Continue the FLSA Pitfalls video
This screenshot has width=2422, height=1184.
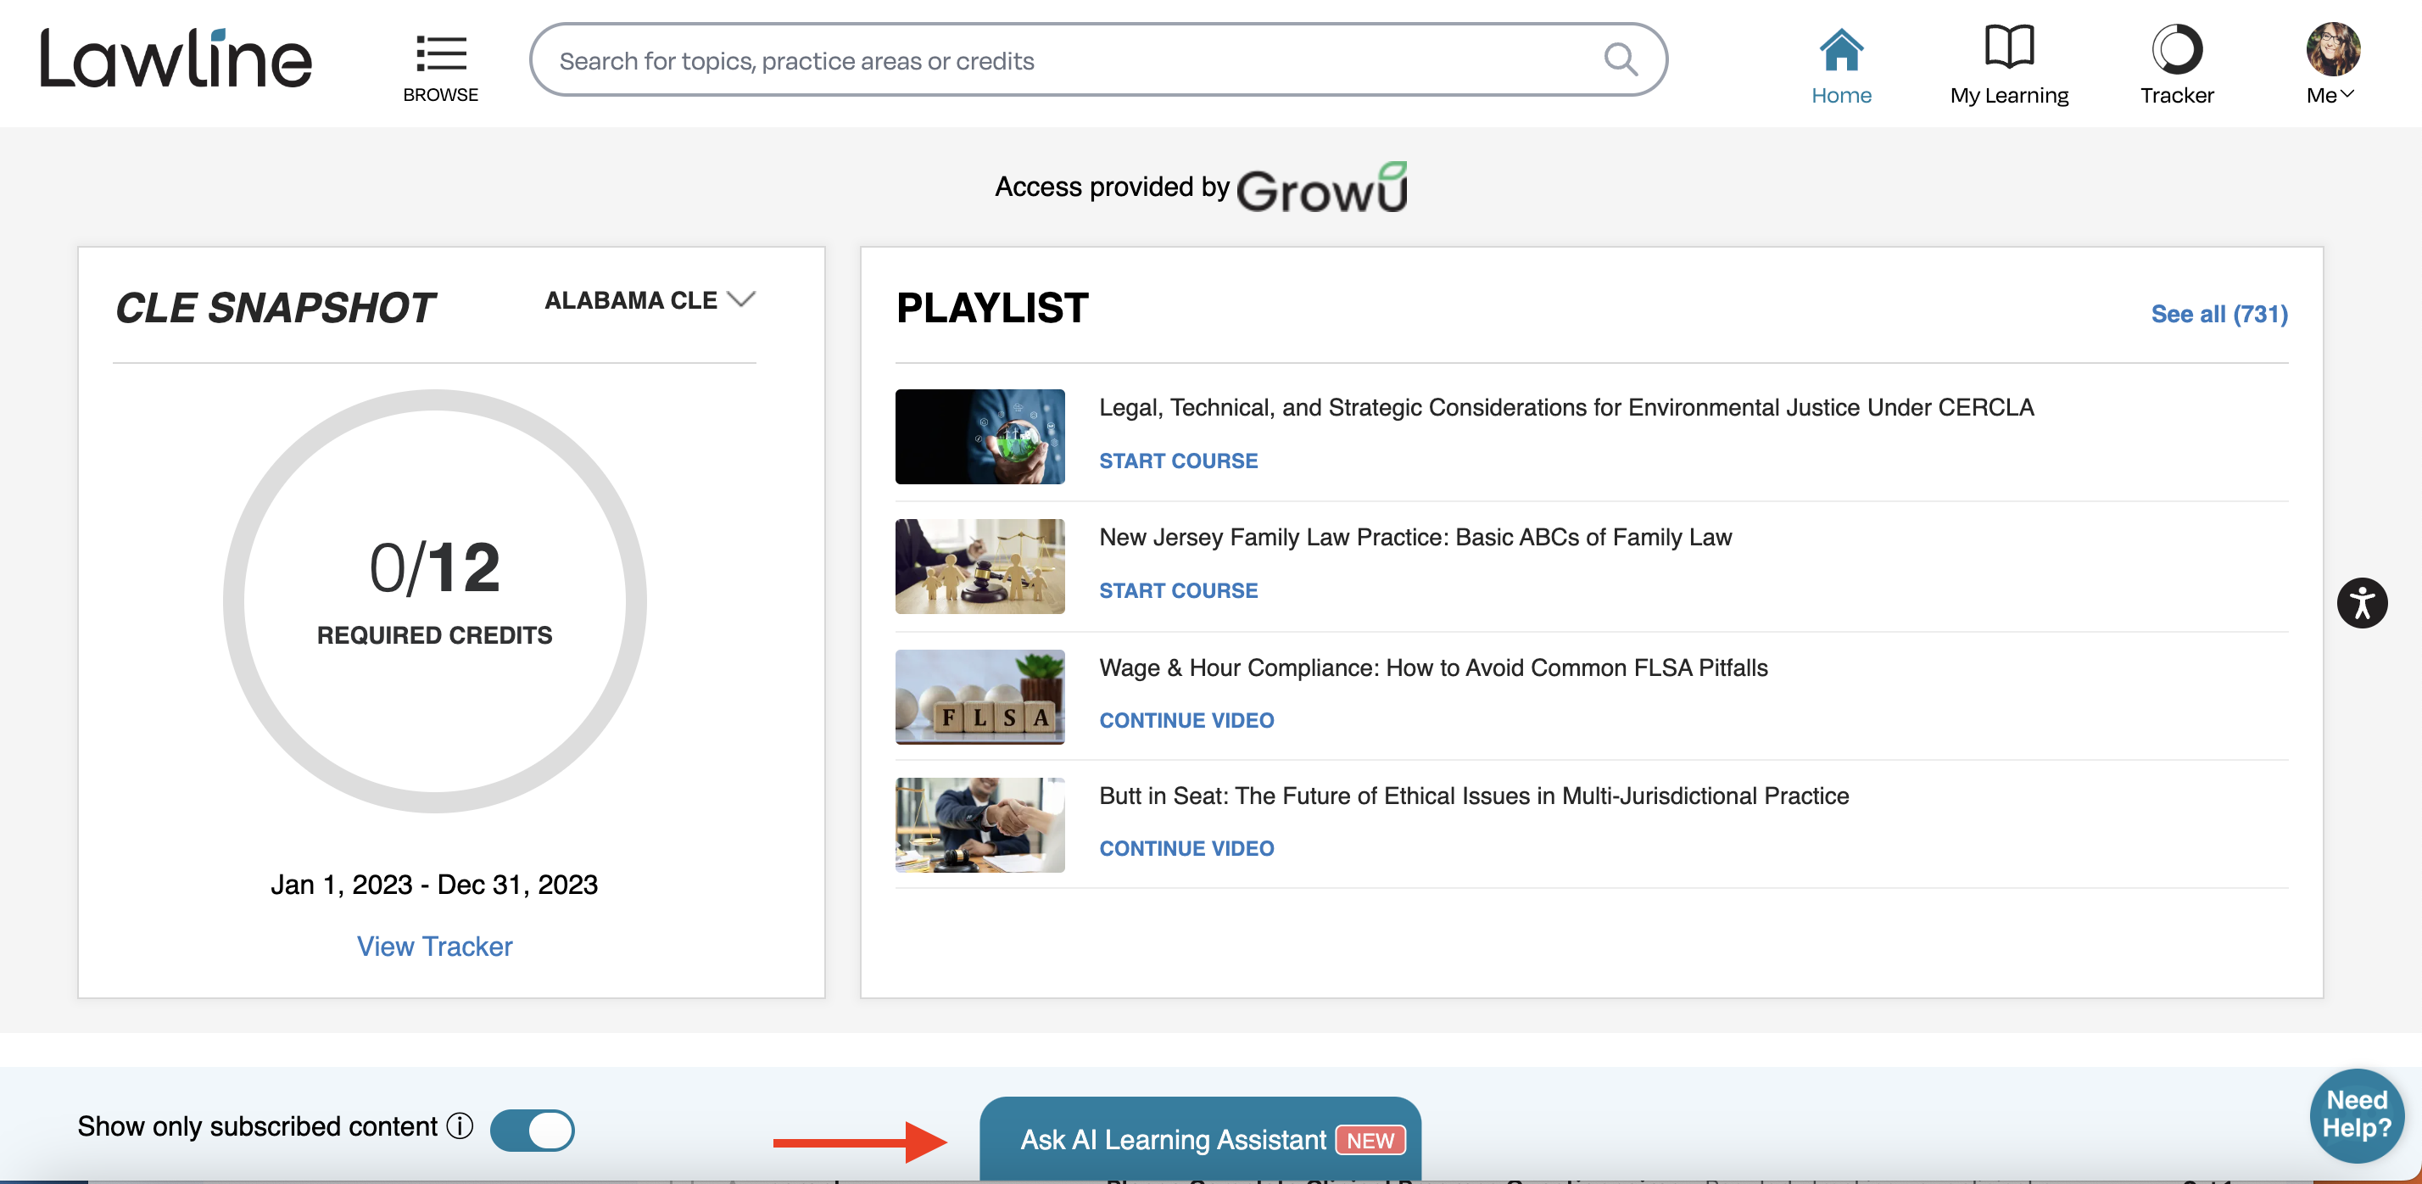click(x=1186, y=720)
